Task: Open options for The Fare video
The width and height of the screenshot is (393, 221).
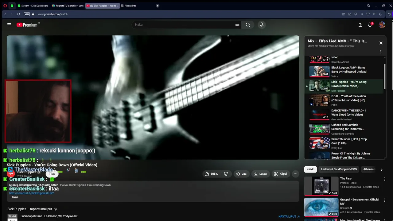Action: tap(385, 179)
